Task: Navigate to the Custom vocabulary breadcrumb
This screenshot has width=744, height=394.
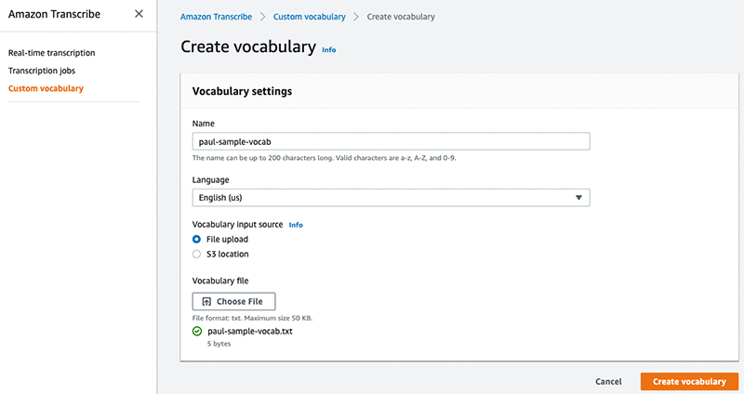Action: (x=310, y=17)
